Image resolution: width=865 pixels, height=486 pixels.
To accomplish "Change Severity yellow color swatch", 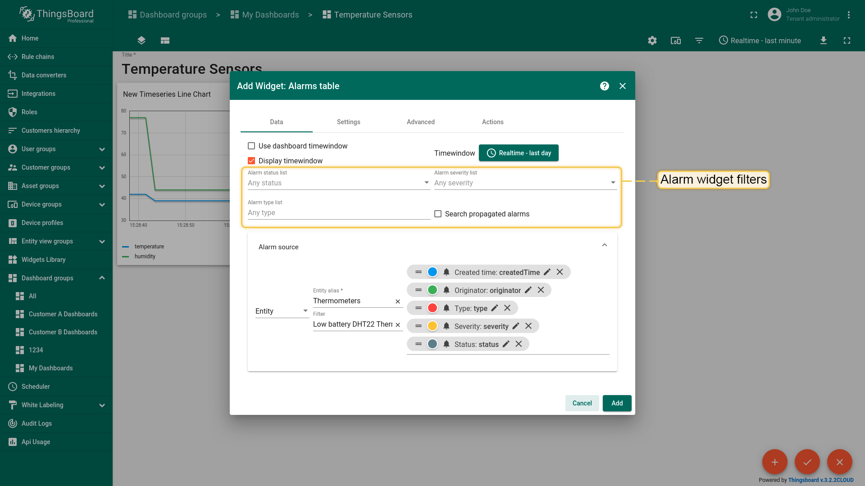I will (432, 326).
